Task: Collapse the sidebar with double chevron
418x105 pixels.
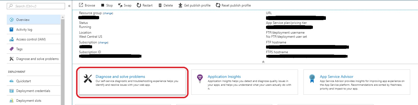Action: tap(69, 6)
